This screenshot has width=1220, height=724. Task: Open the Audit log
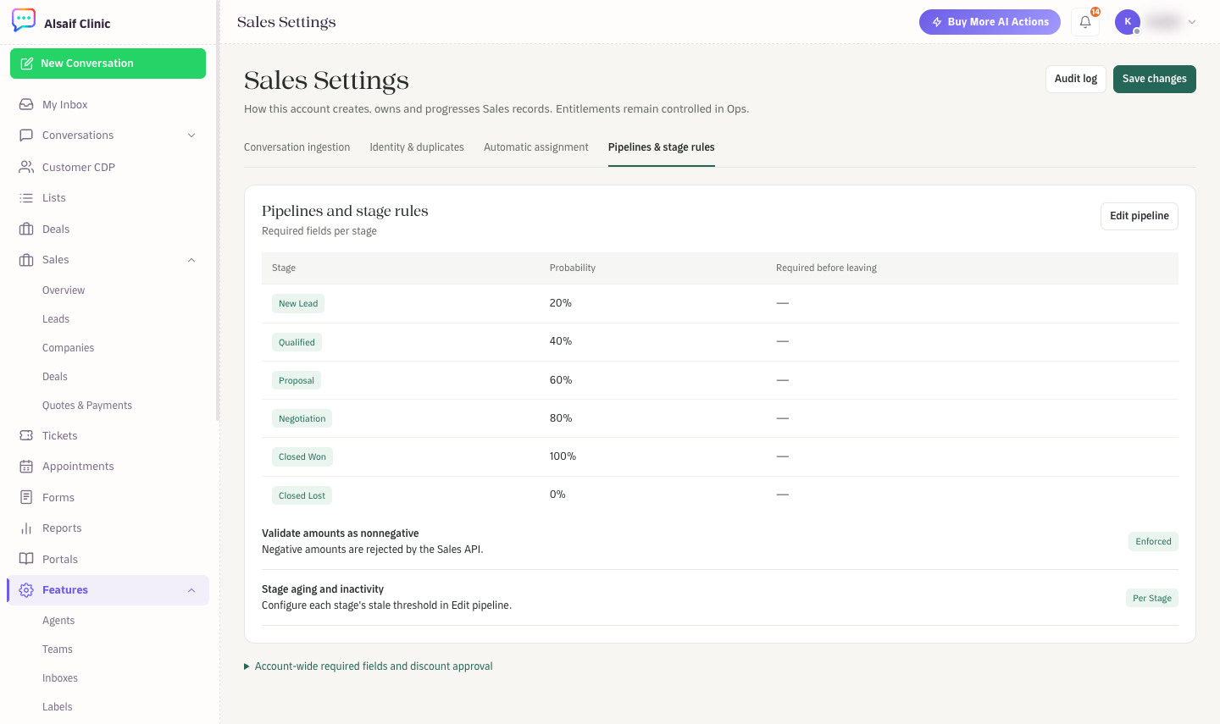tap(1076, 79)
